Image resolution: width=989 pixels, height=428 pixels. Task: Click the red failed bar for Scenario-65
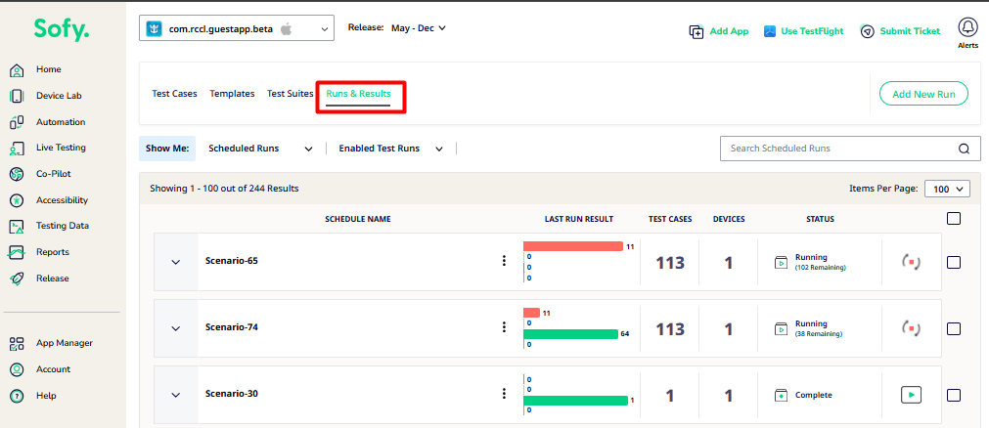point(573,246)
